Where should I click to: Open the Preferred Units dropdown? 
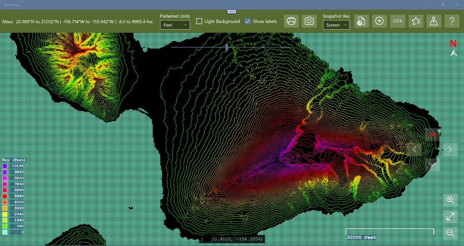pyautogui.click(x=175, y=25)
